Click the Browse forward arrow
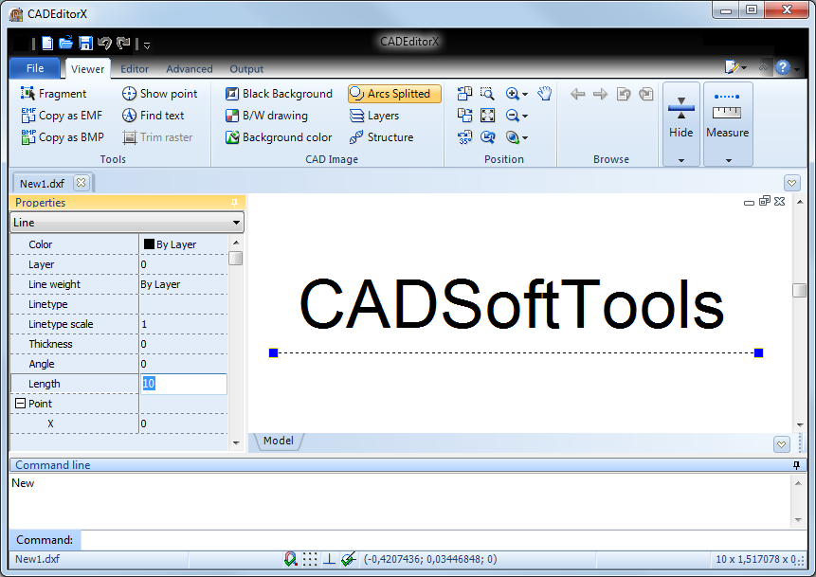 point(600,94)
